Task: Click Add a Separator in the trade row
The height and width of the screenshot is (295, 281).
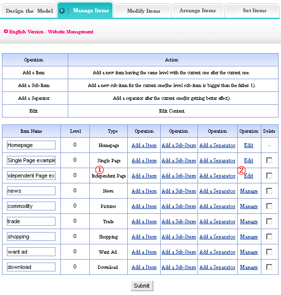Action: (217, 221)
